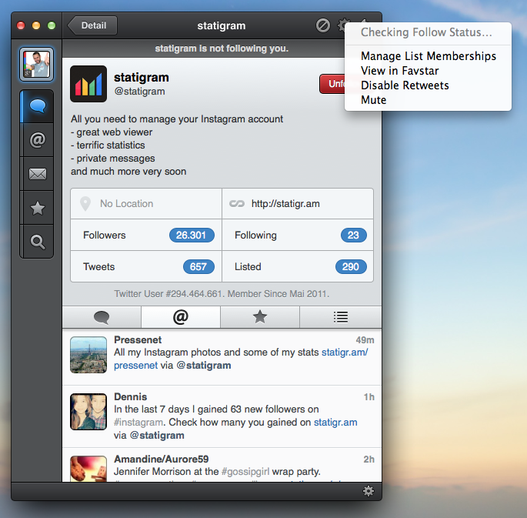Select View in Favstar menu item
The width and height of the screenshot is (527, 518).
pos(429,71)
